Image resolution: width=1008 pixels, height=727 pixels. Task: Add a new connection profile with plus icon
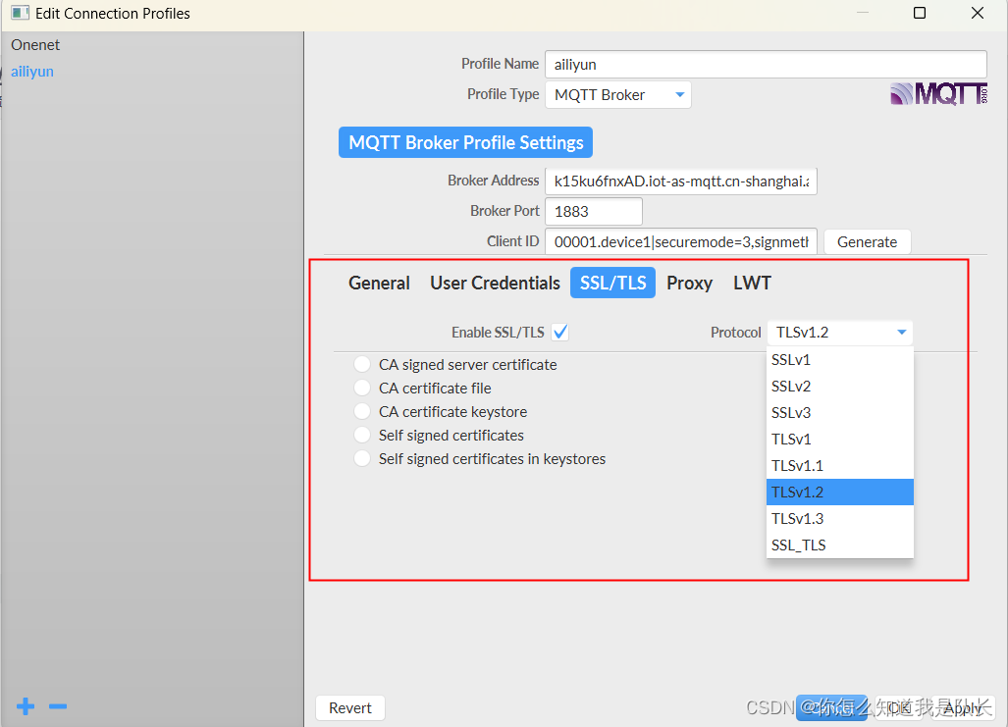pyautogui.click(x=25, y=705)
